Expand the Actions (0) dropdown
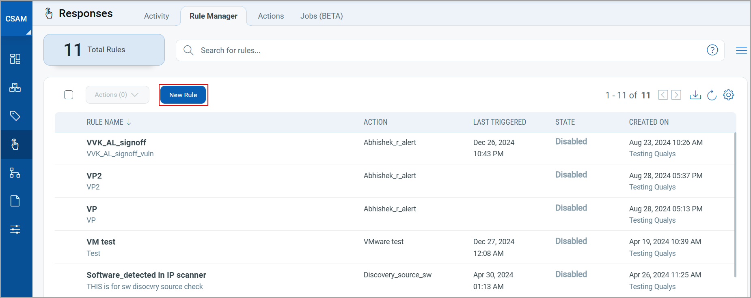This screenshot has width=751, height=298. [117, 95]
